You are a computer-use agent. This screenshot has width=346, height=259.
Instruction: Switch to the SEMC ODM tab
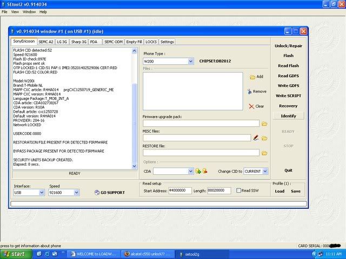pyautogui.click(x=114, y=42)
